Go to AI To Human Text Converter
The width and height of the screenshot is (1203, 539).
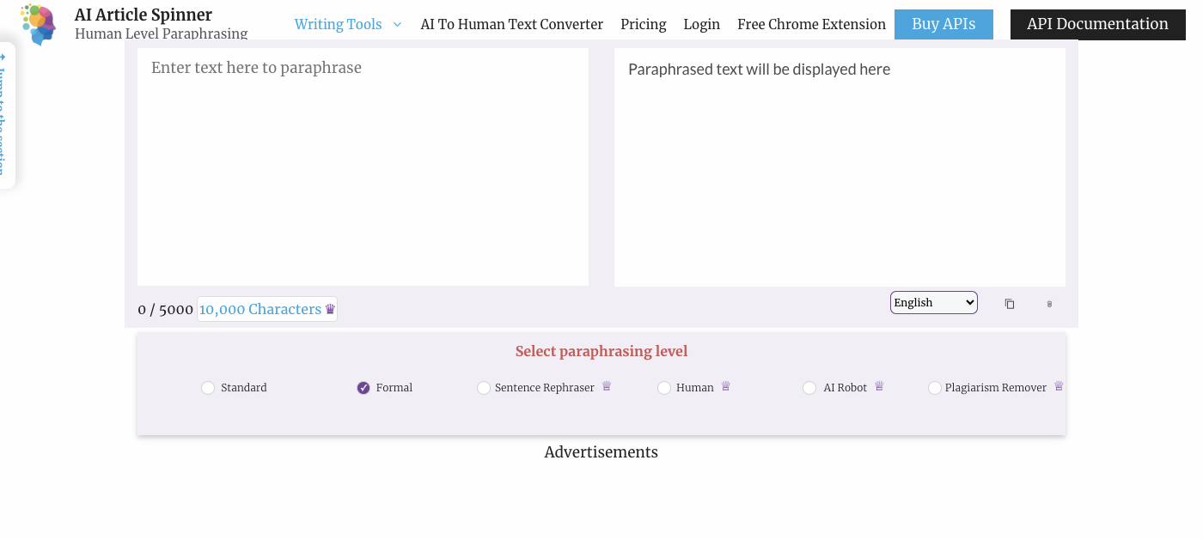pyautogui.click(x=511, y=24)
